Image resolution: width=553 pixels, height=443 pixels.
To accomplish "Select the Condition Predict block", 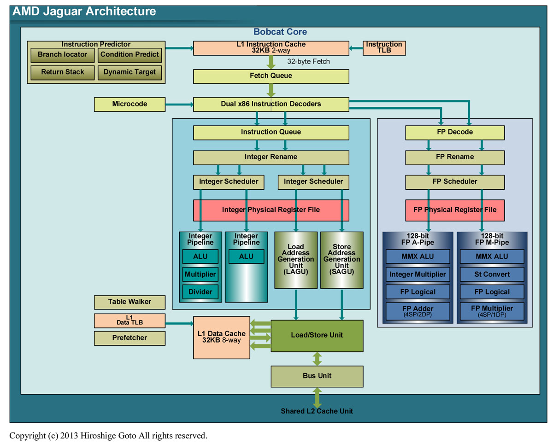I will click(129, 55).
